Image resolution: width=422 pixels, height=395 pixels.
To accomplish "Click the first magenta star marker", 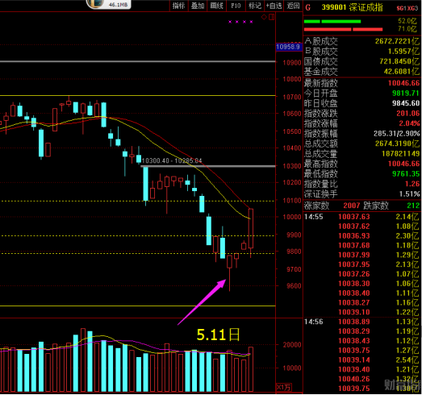I will point(230,22).
